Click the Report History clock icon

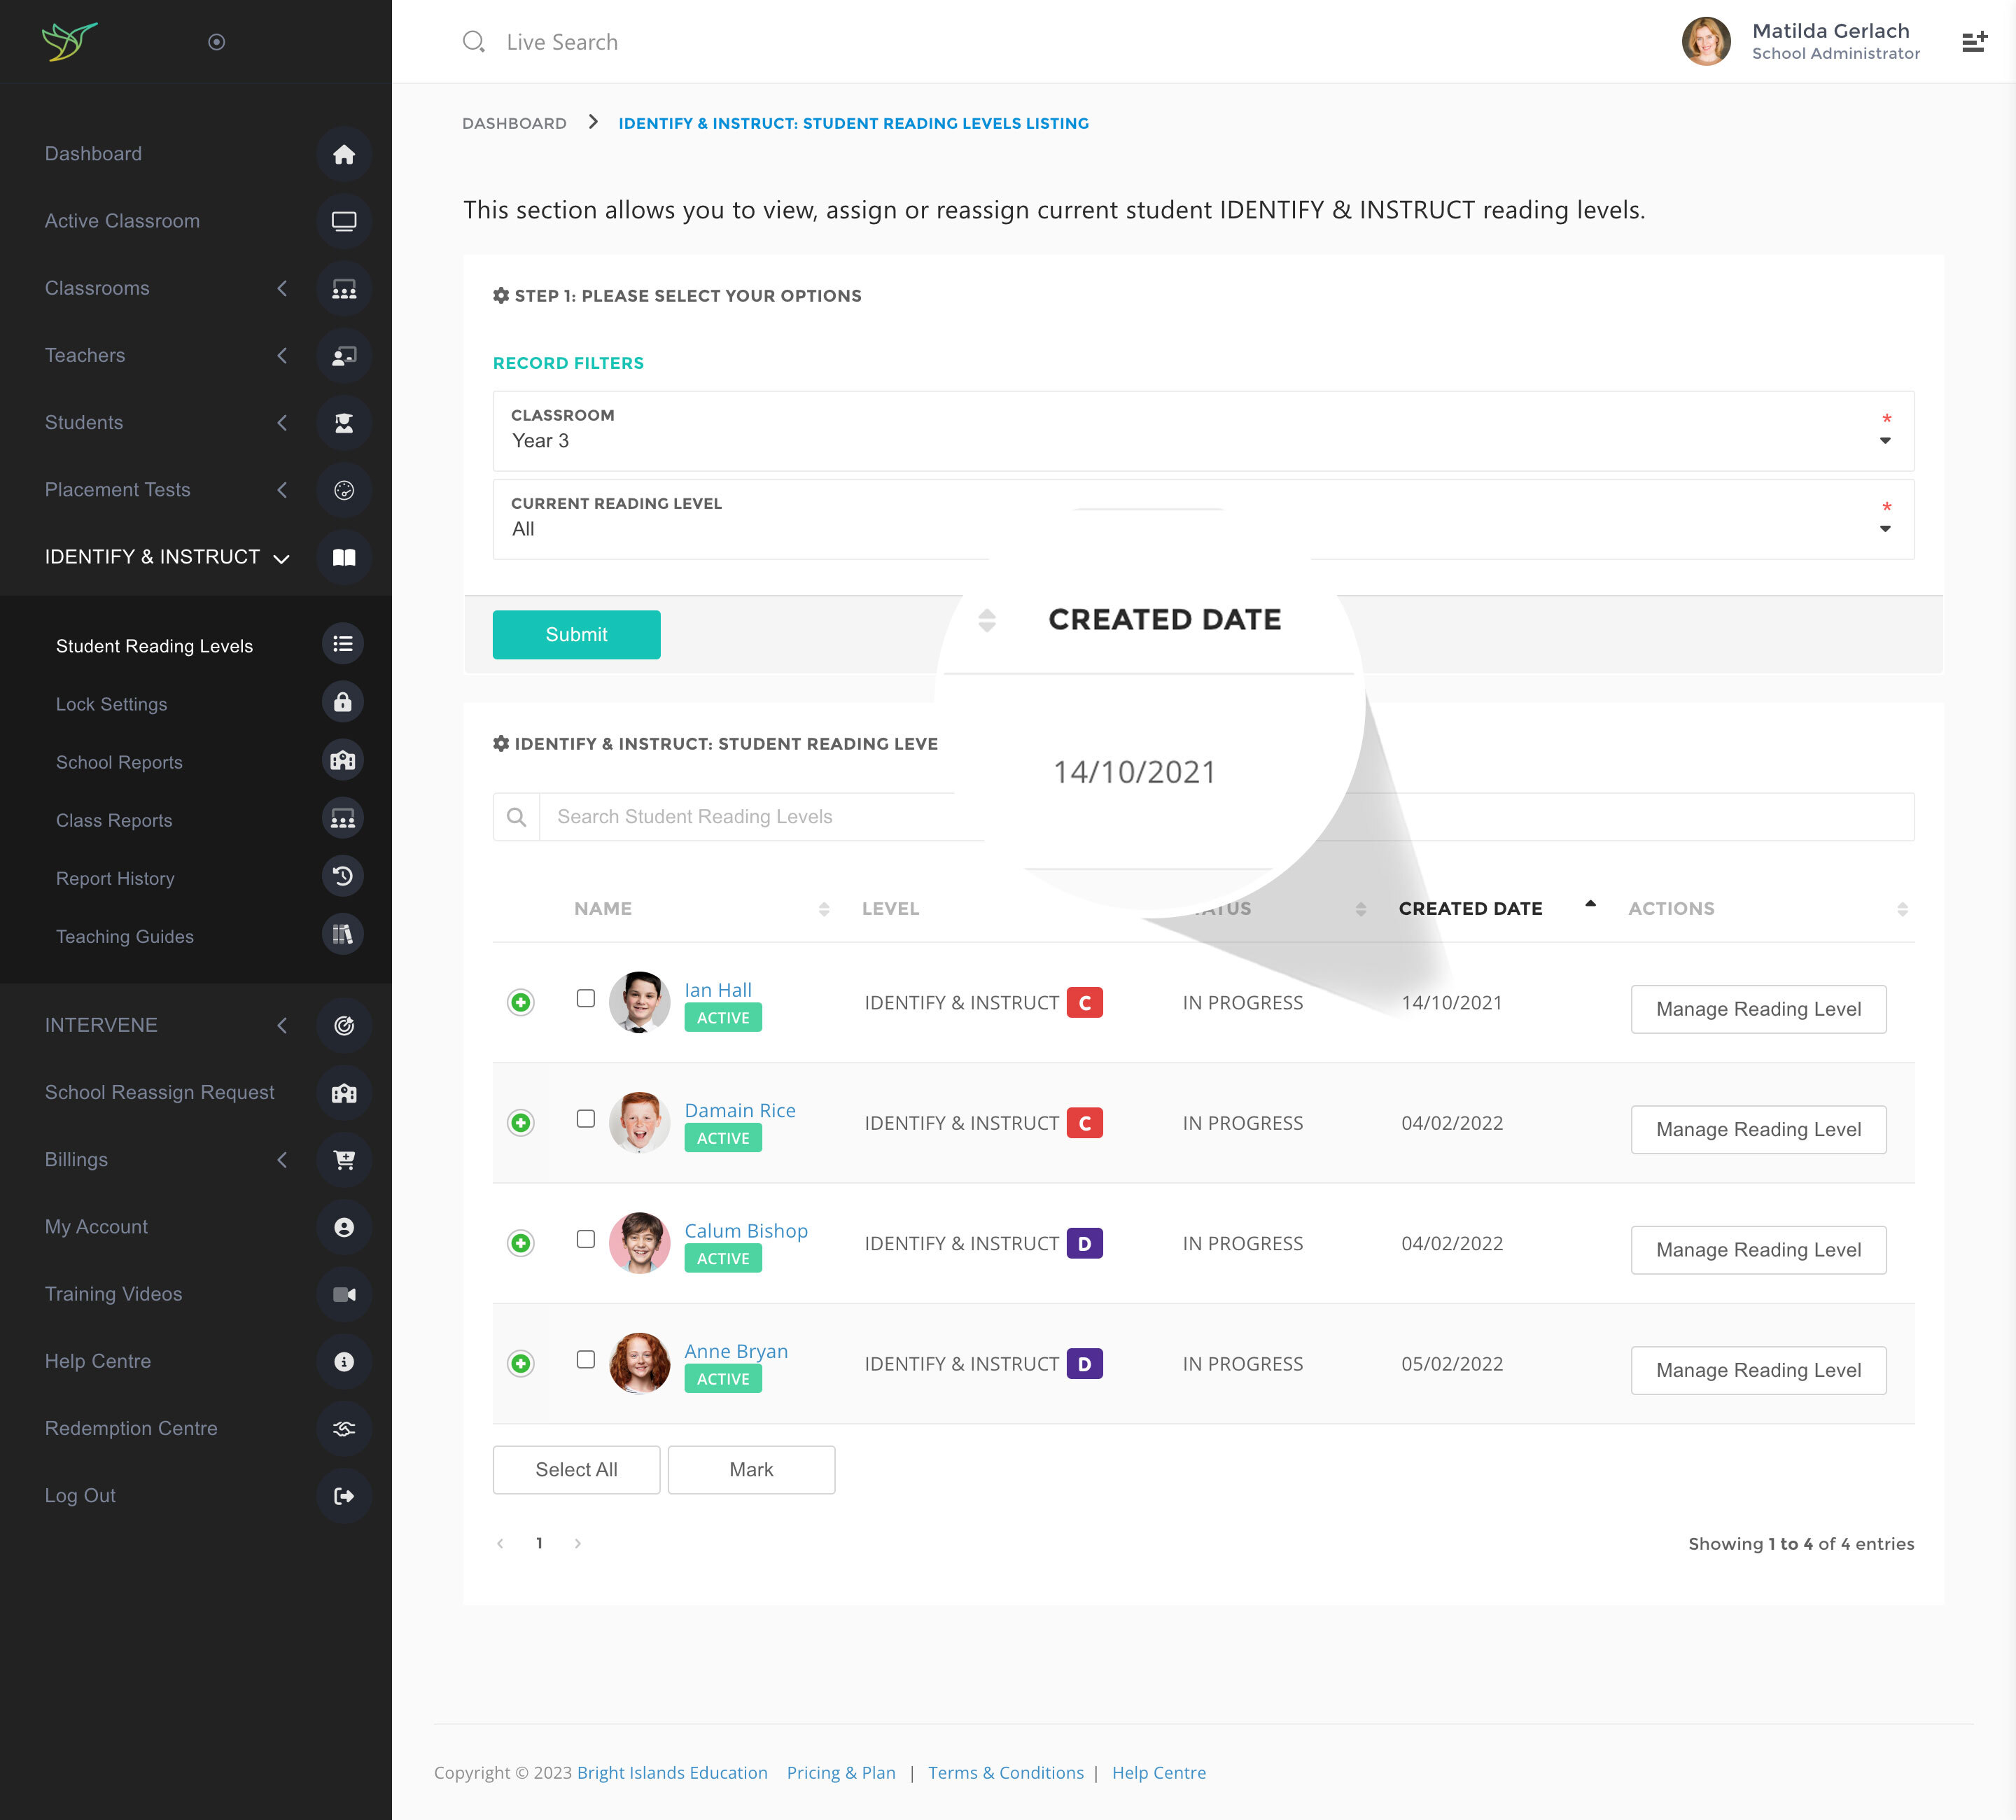(342, 877)
